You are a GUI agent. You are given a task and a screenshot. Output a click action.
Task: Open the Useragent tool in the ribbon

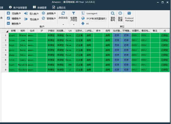[x=89, y=13]
